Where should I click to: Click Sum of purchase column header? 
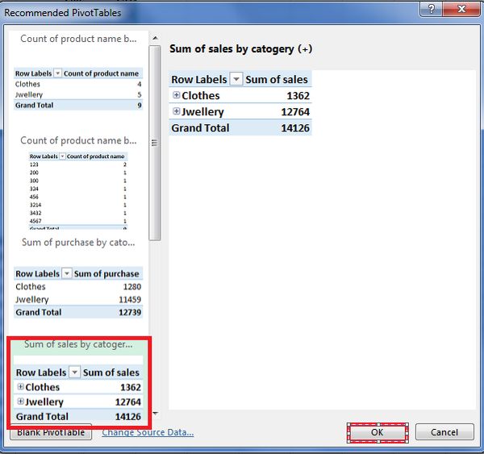click(106, 273)
